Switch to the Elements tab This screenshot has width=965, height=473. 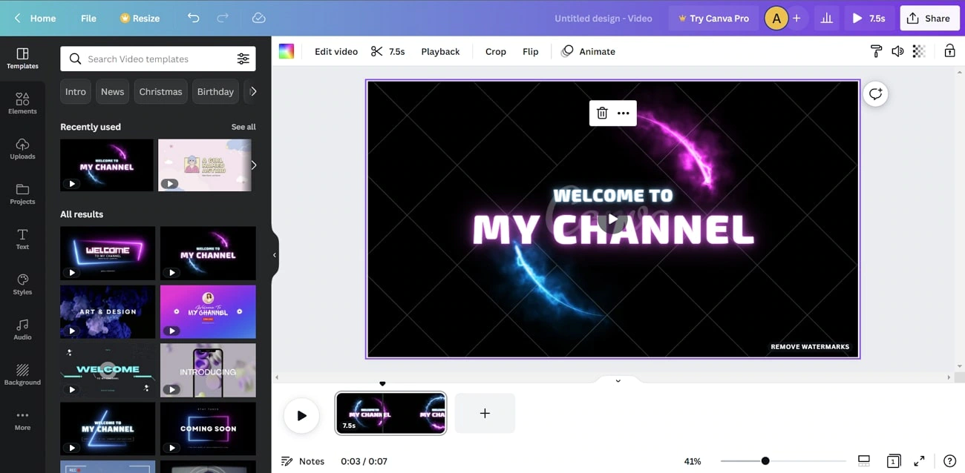coord(22,103)
